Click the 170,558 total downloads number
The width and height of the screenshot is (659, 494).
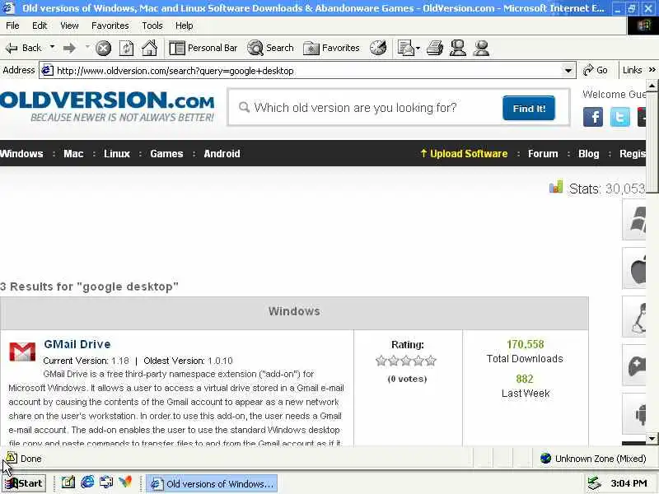pyautogui.click(x=526, y=344)
